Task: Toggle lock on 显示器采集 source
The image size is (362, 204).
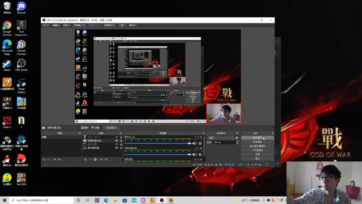Action: coord(121,148)
